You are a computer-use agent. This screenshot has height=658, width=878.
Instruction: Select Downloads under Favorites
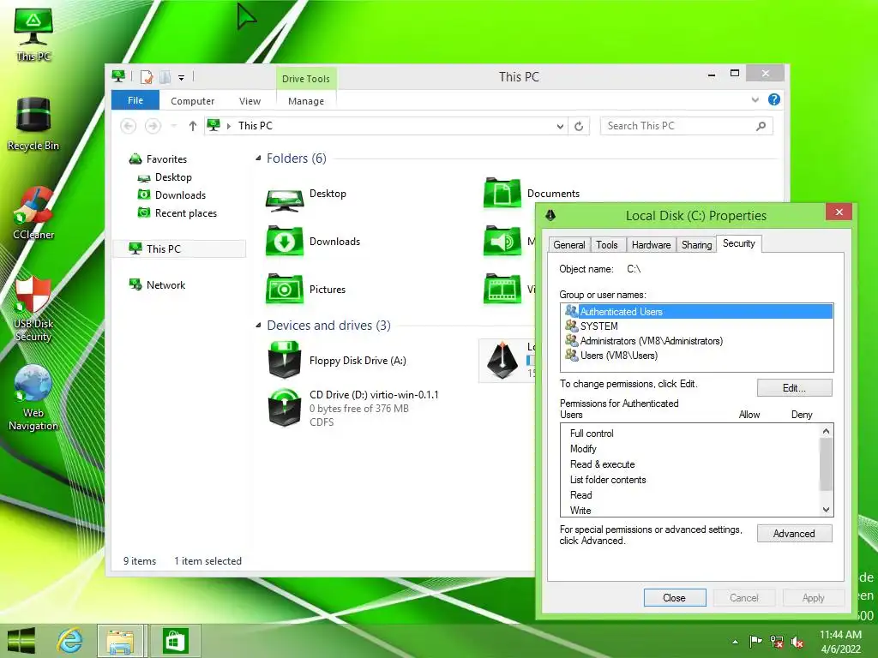(x=171, y=195)
